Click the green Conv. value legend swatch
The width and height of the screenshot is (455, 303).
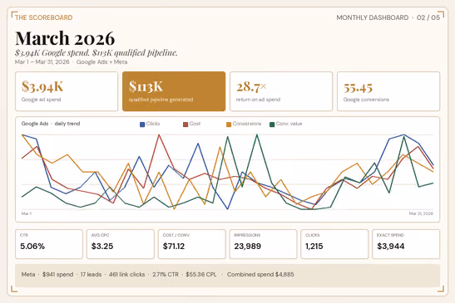272,125
